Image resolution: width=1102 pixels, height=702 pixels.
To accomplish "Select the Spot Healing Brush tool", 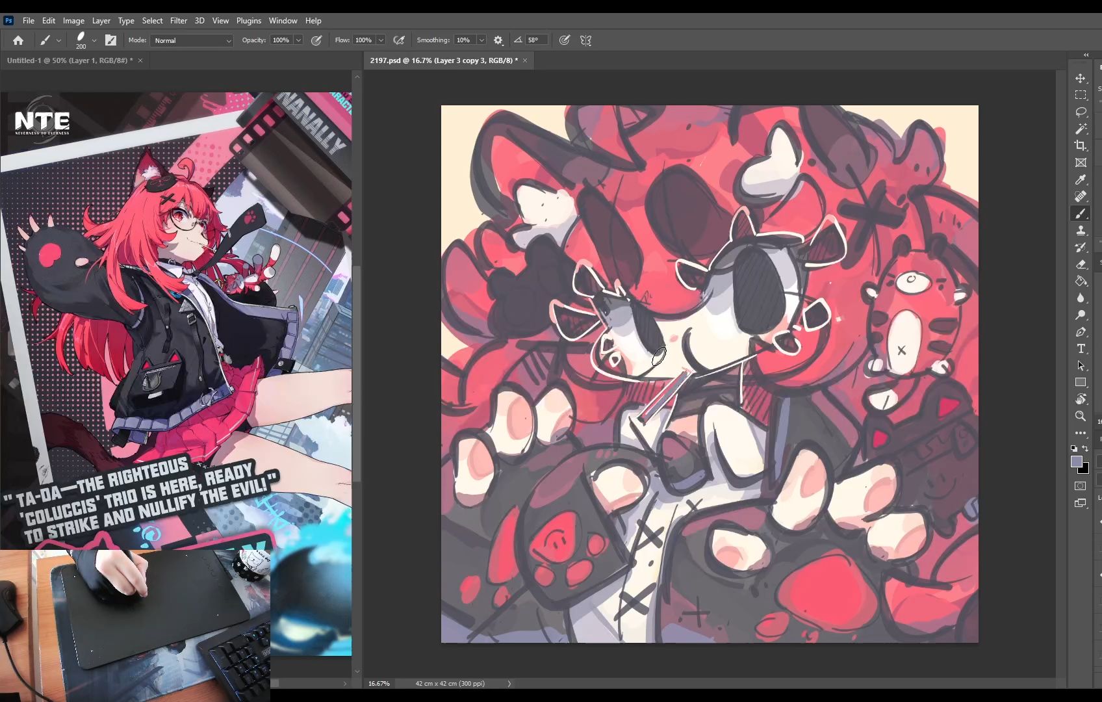I will (x=1081, y=196).
